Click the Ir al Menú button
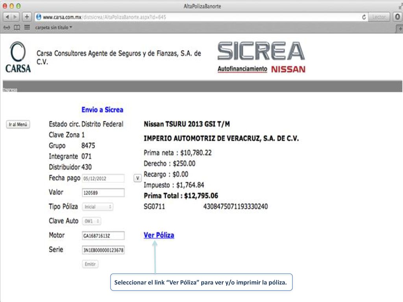Screen dimensions: 403x302 pyautogui.click(x=18, y=125)
